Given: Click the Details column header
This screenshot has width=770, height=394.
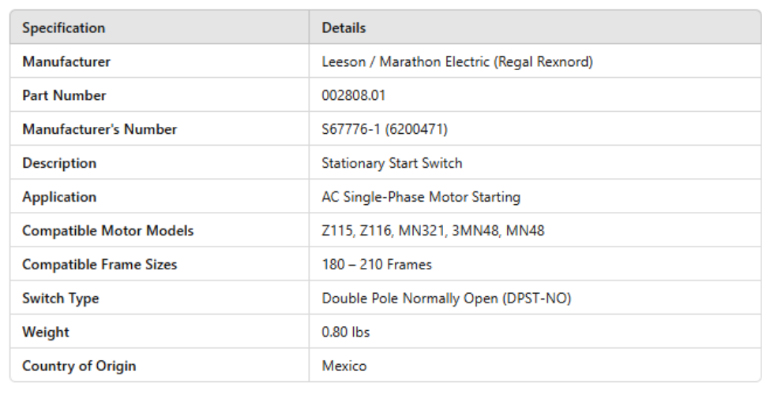Looking at the screenshot, I should coord(344,28).
